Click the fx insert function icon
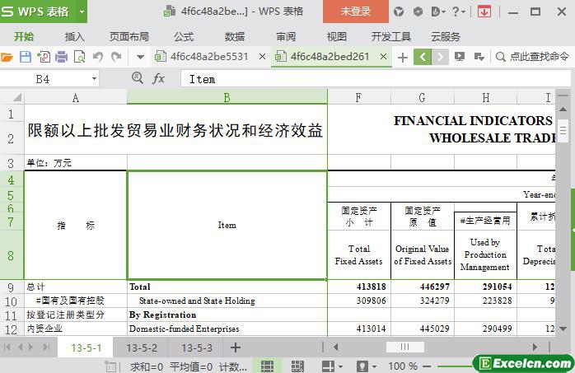This screenshot has width=575, height=373. point(158,78)
